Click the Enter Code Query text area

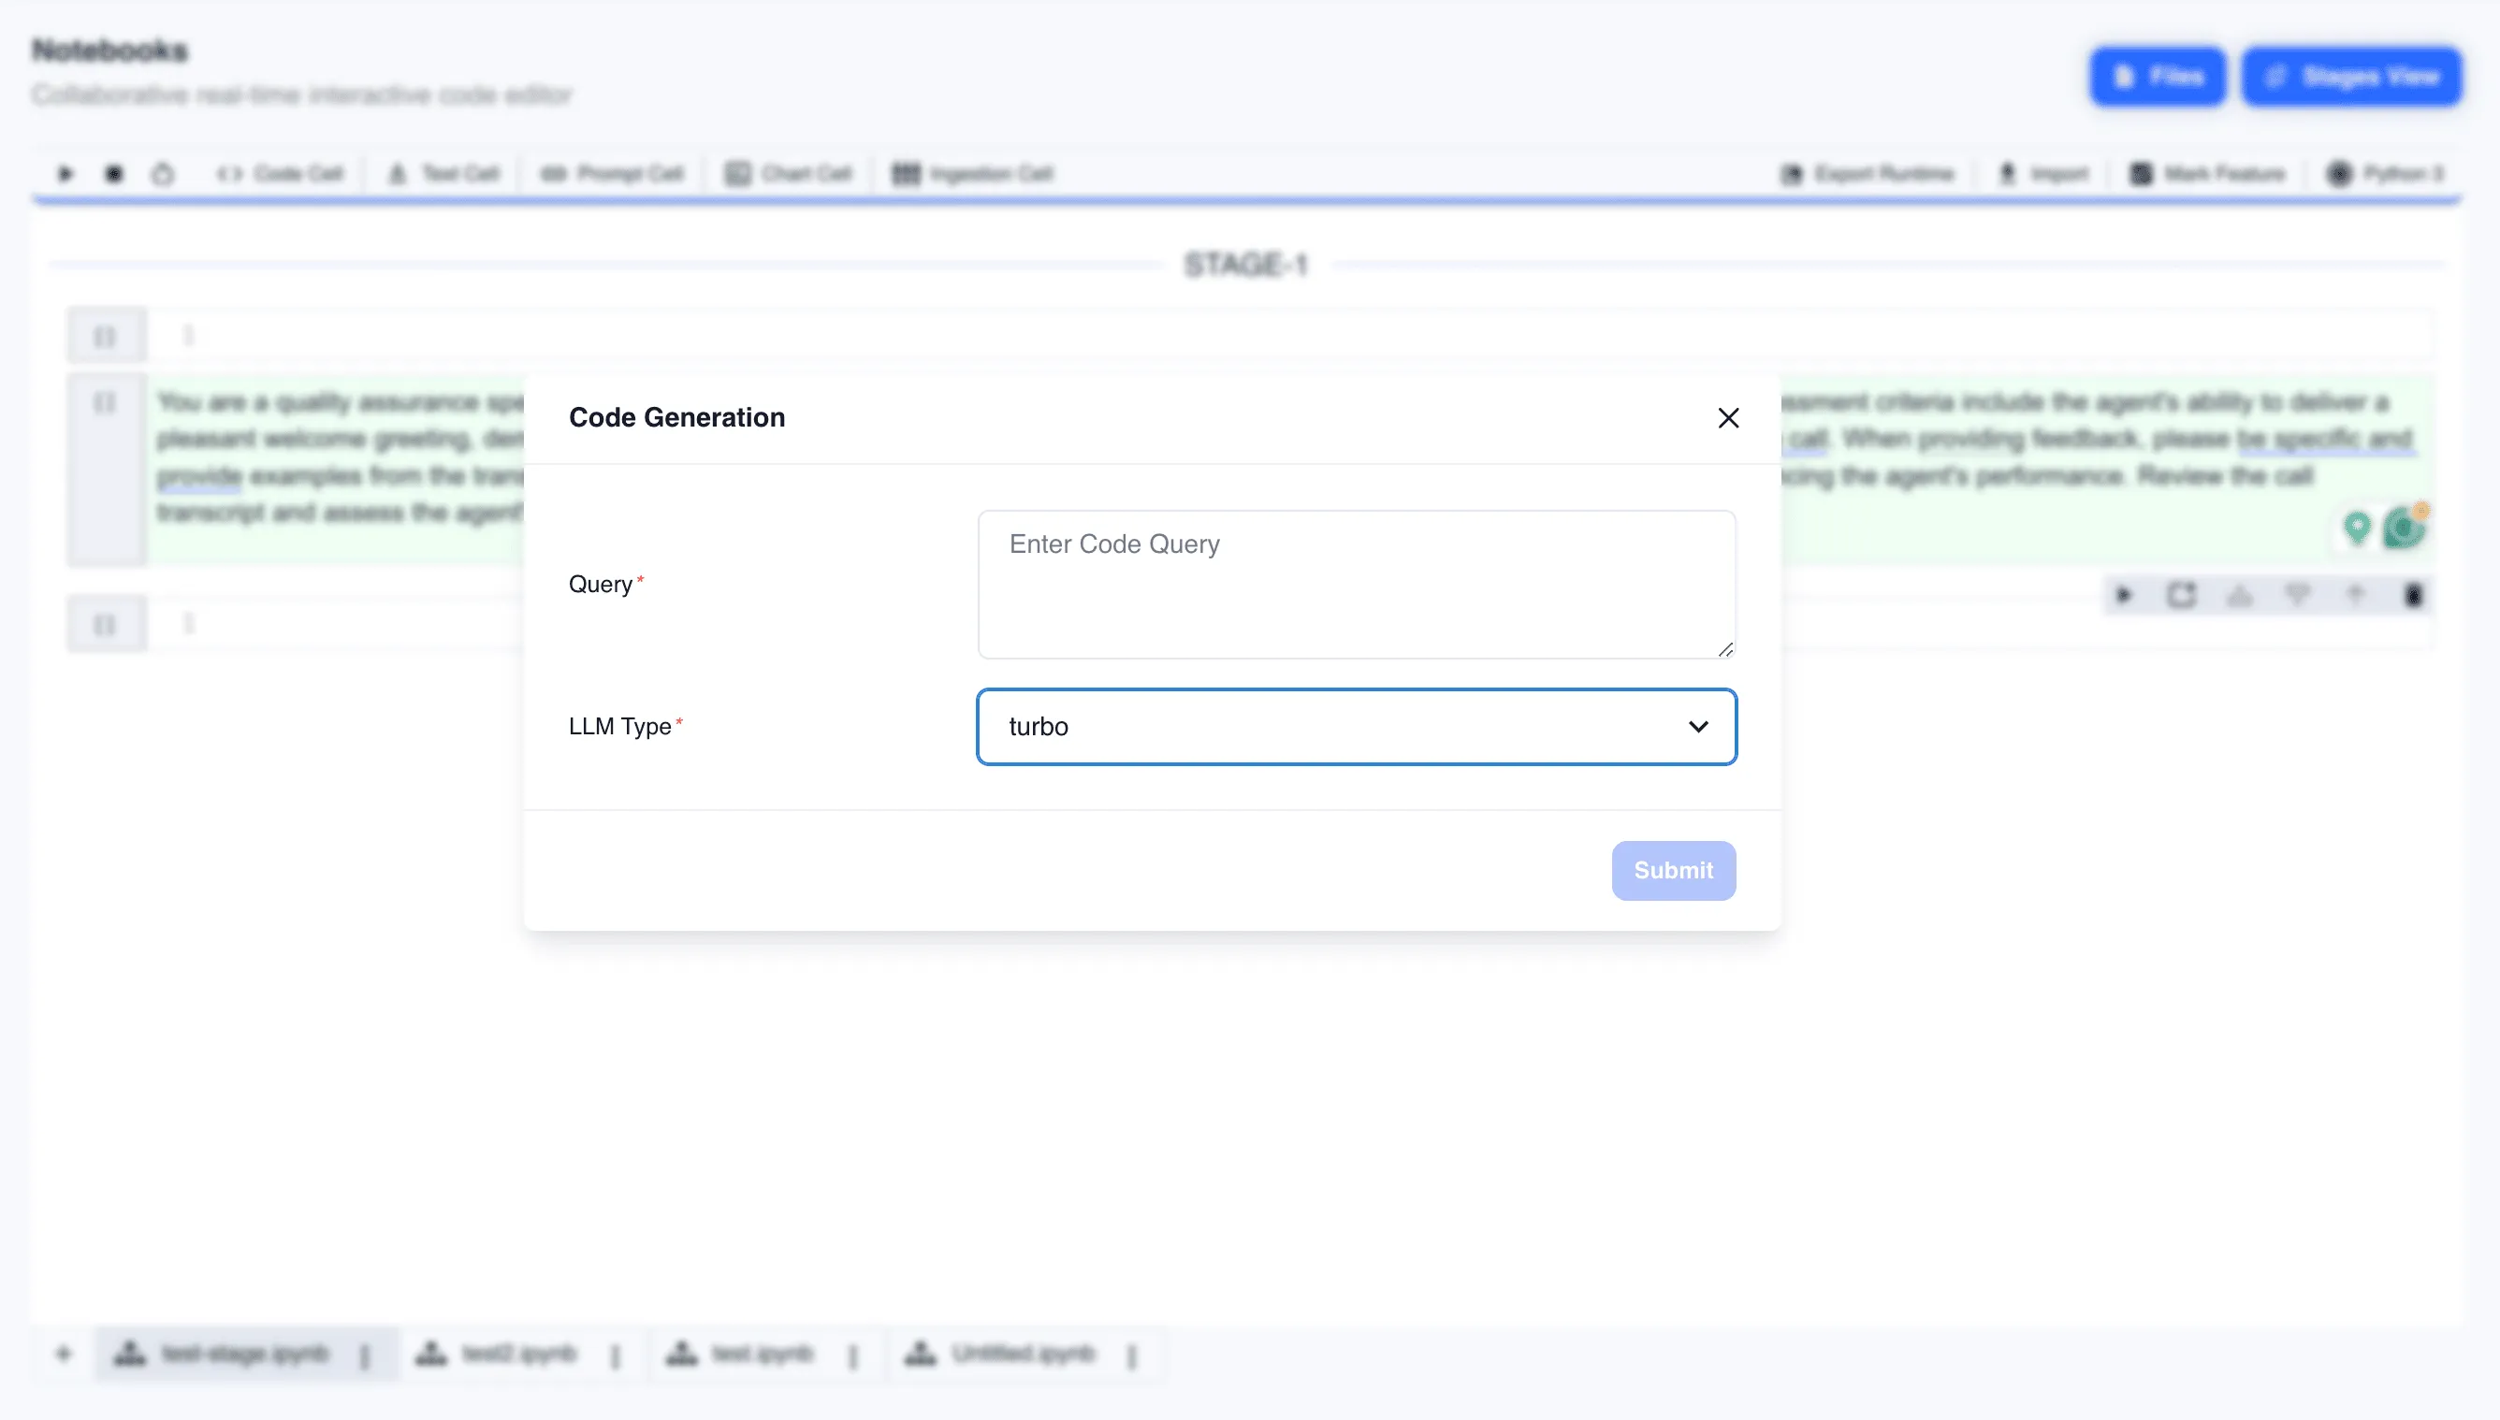(1356, 585)
